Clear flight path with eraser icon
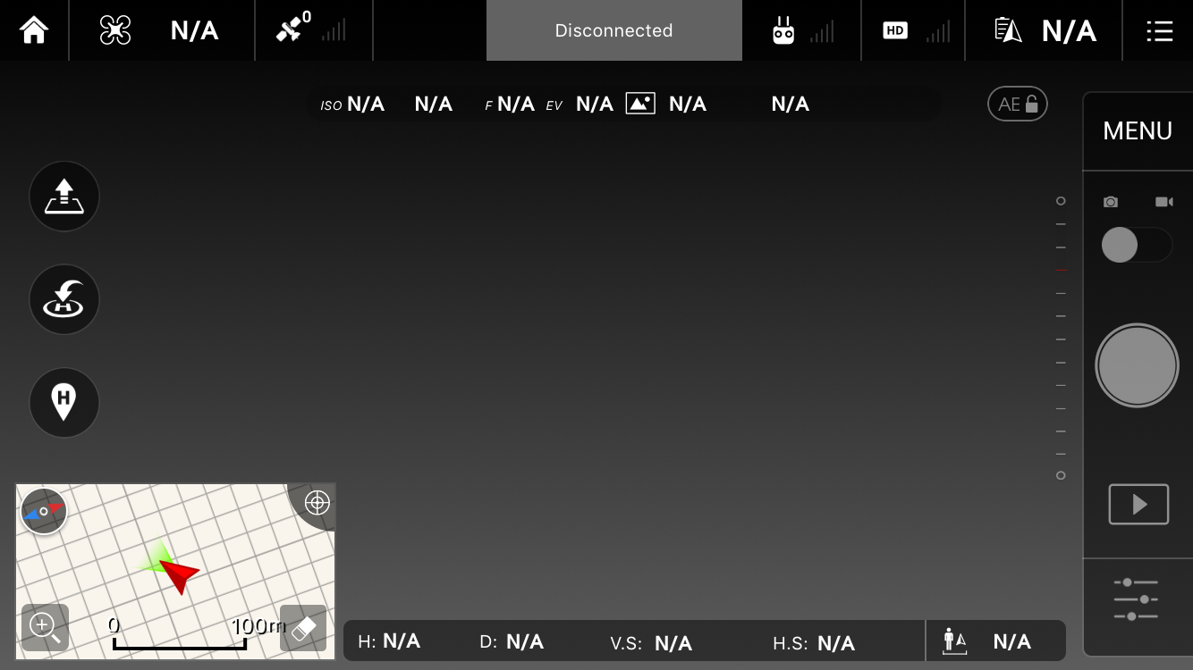Image resolution: width=1193 pixels, height=670 pixels. (303, 628)
